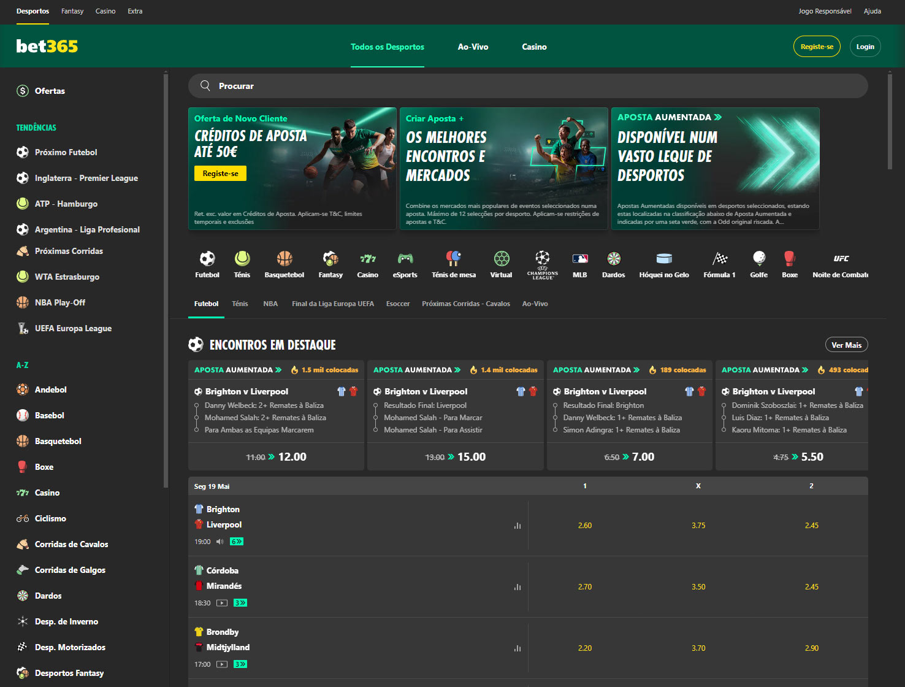Expand boosted bets badge on Córdoba match
Image resolution: width=905 pixels, height=687 pixels.
[x=240, y=603]
